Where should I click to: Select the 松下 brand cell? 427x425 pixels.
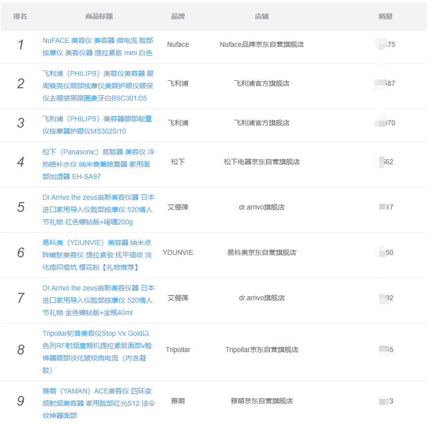point(178,162)
